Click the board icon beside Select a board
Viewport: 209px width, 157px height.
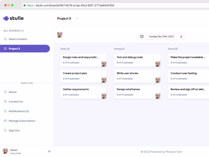click(x=5, y=39)
